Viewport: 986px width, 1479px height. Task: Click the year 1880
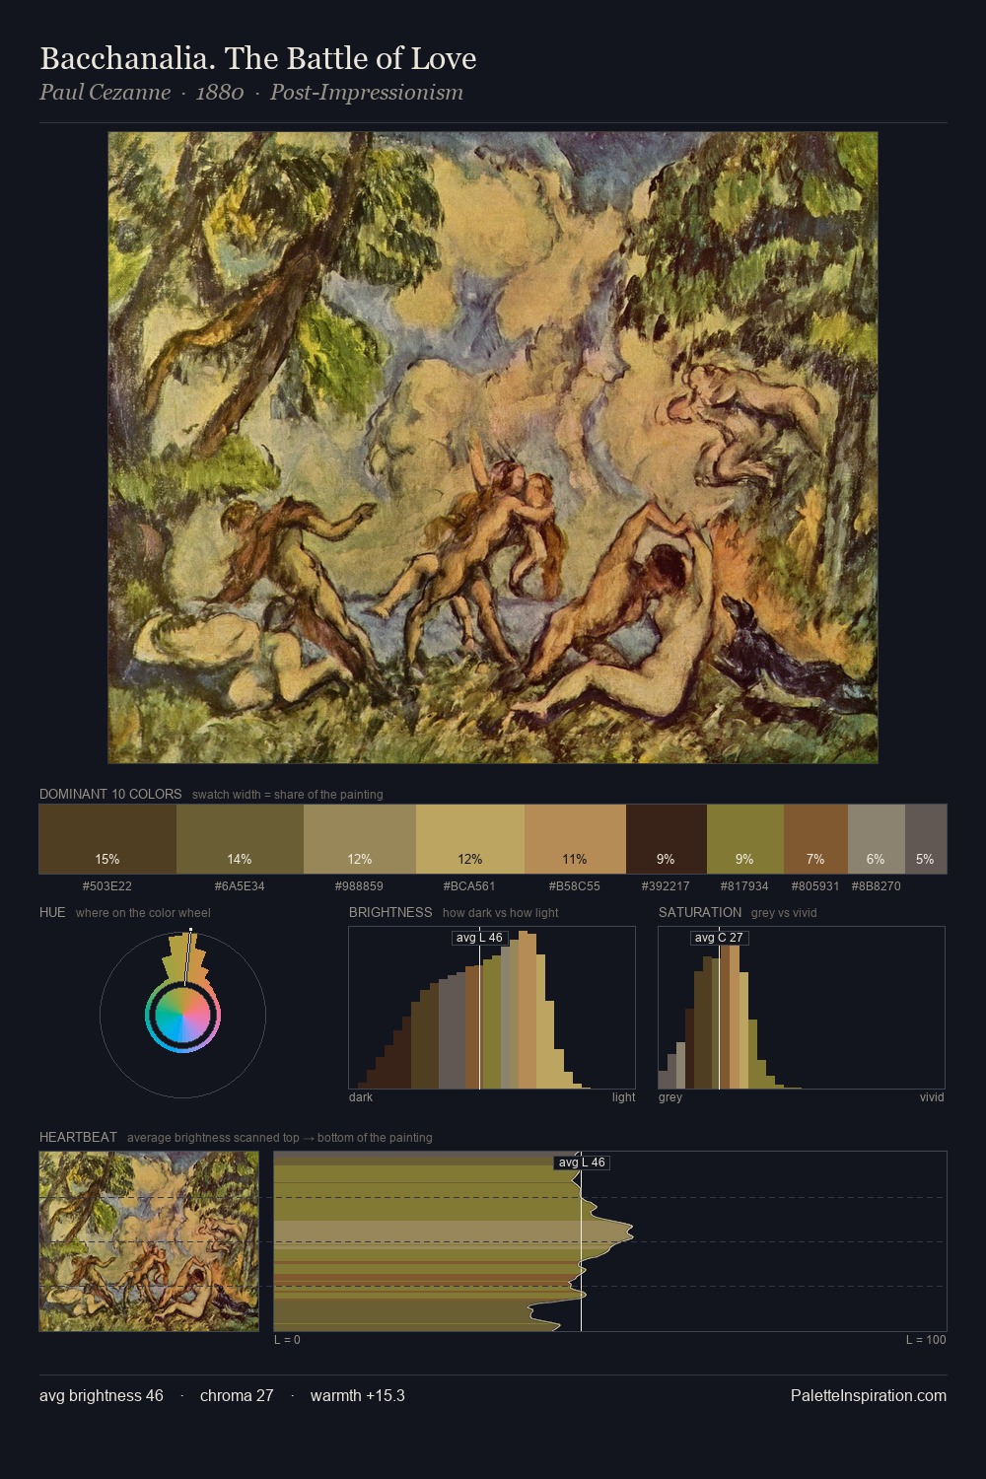220,93
